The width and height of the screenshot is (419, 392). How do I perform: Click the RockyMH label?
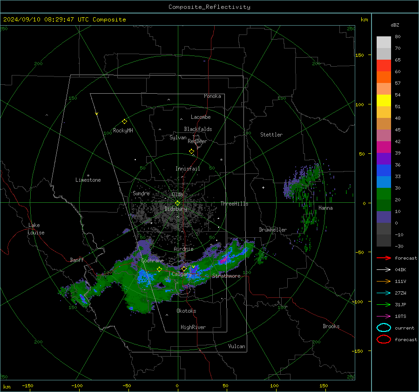click(x=123, y=131)
